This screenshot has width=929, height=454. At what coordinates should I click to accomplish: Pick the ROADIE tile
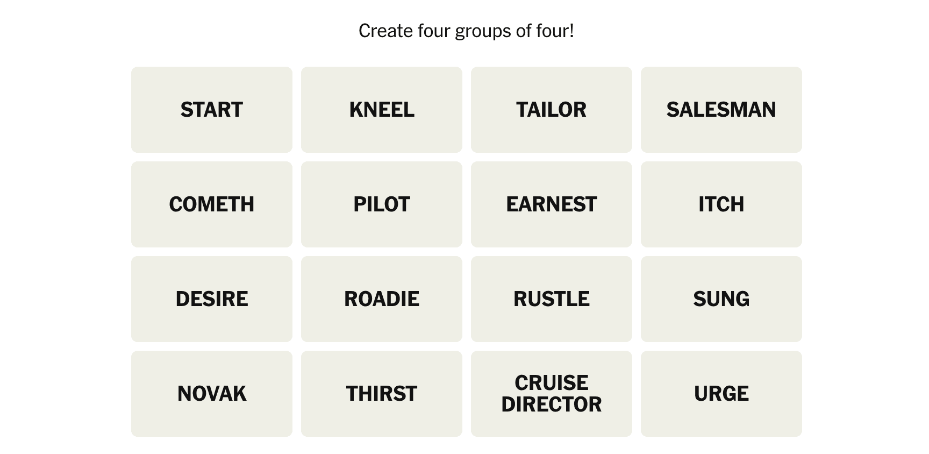382,299
